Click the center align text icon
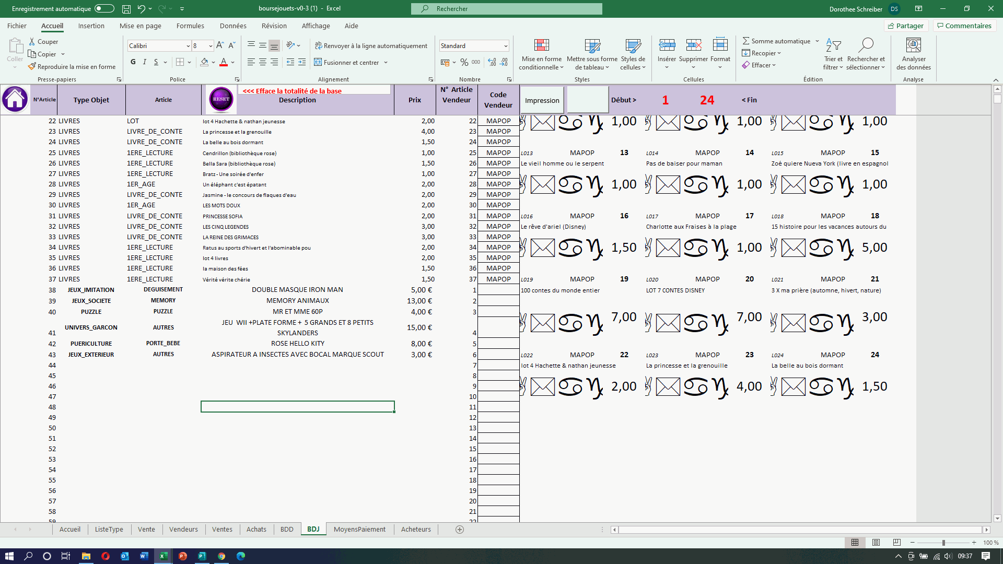Image resolution: width=1003 pixels, height=564 pixels. click(263, 62)
